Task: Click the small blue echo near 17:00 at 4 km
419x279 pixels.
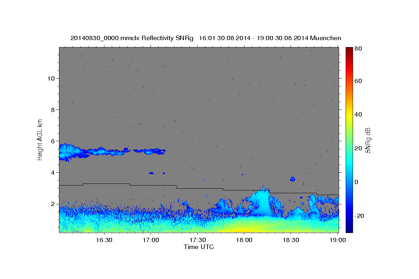Action: click(x=151, y=173)
